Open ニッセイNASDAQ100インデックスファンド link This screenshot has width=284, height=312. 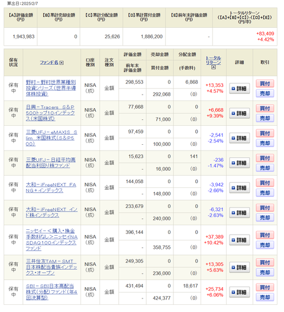pyautogui.click(x=51, y=239)
